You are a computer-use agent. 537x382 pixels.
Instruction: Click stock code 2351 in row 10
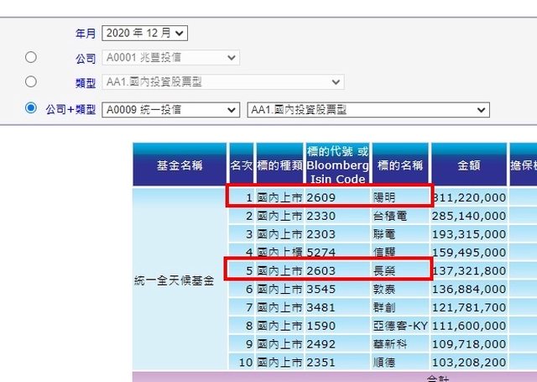click(321, 362)
